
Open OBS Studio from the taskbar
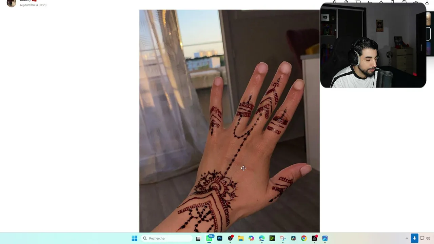[230, 238]
